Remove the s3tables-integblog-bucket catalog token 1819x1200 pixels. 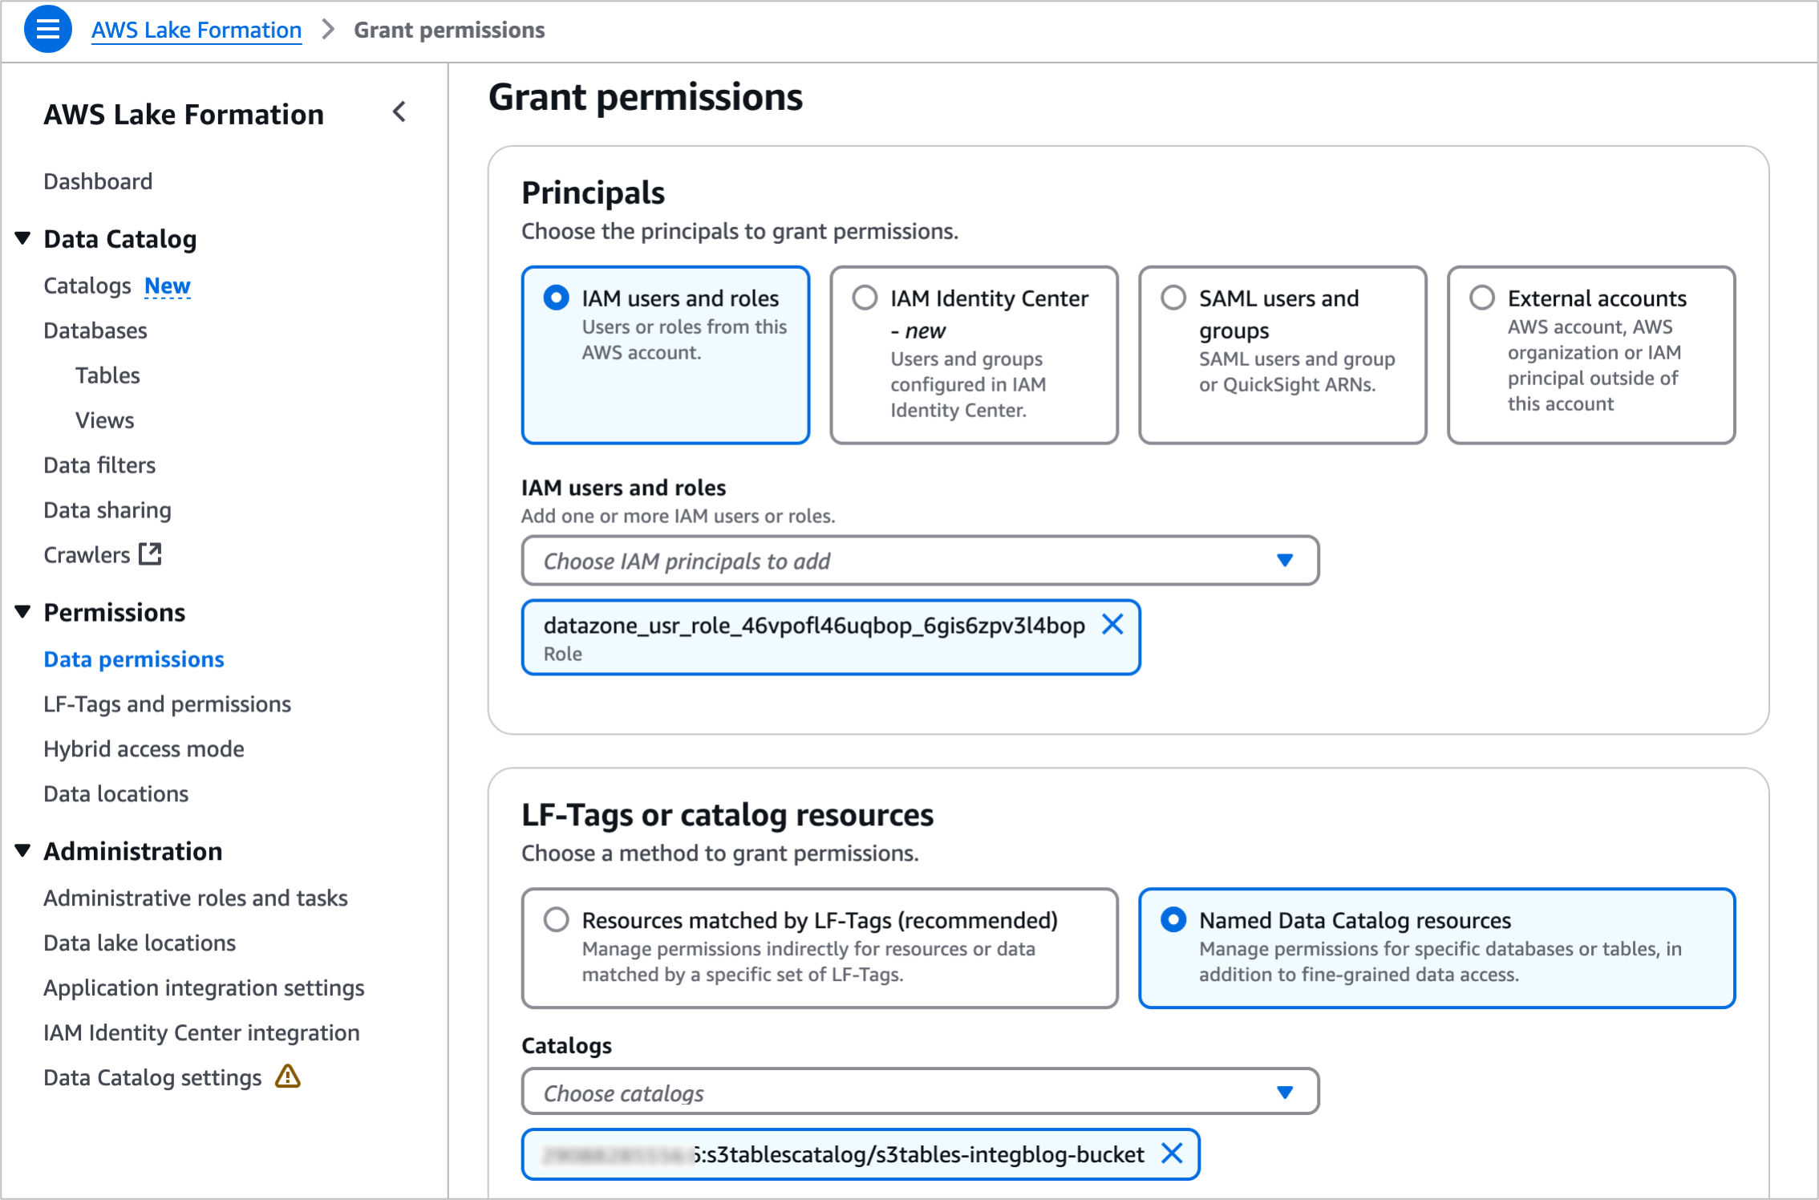click(x=1172, y=1153)
